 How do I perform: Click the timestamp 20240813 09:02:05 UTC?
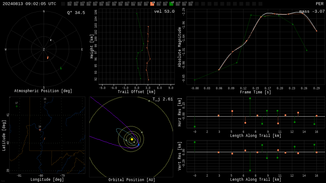coord(29,4)
